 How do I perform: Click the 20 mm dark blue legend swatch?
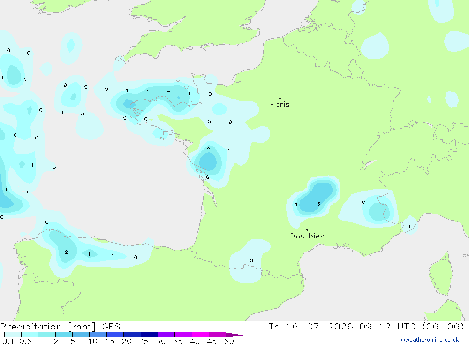point(132,335)
